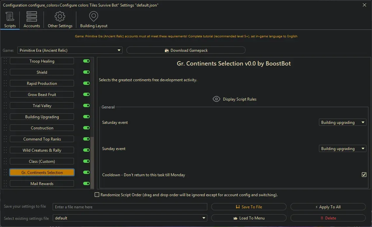
Task: Enable Randomize Script Order checkbox
Action: click(97, 195)
